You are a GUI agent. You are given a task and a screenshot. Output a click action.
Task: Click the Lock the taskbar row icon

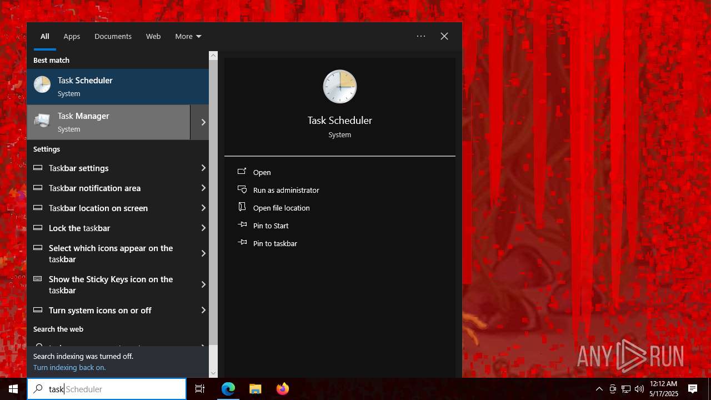(x=38, y=227)
